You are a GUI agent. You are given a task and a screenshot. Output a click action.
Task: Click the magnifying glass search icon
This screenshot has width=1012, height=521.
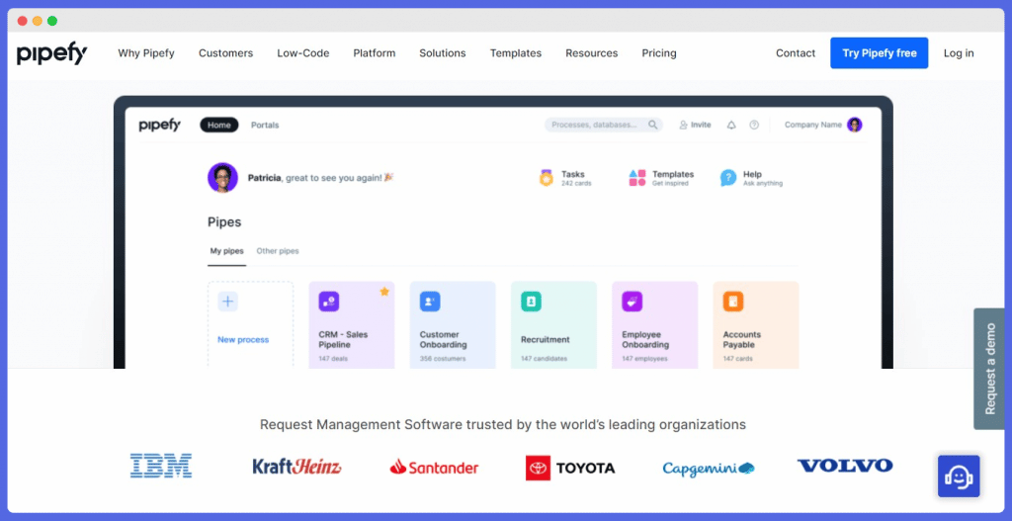(653, 125)
